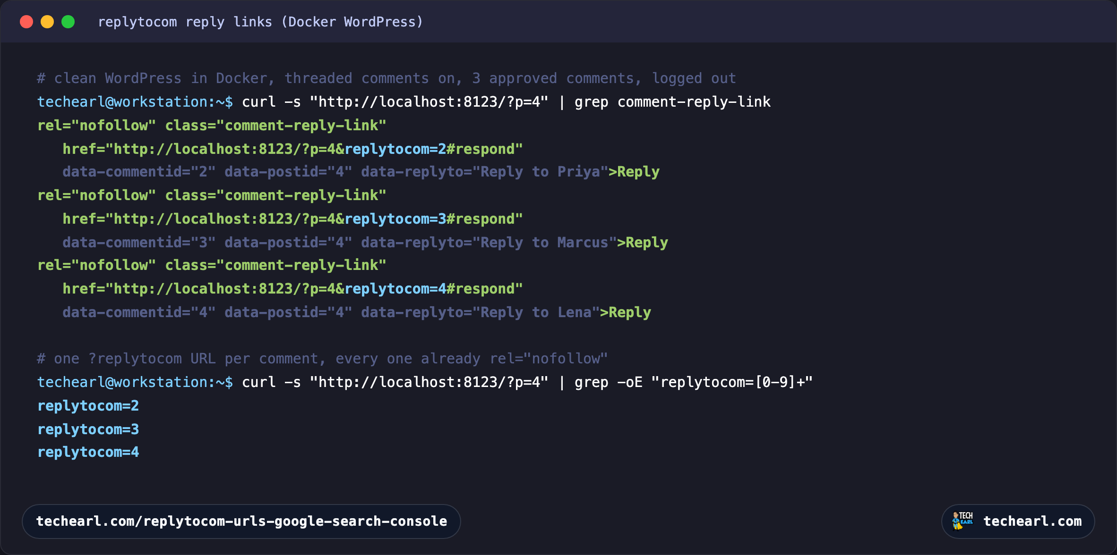This screenshot has width=1117, height=555.
Task: Open the techearl.com/replytocom-urls-google-search-console link
Action: tap(241, 521)
